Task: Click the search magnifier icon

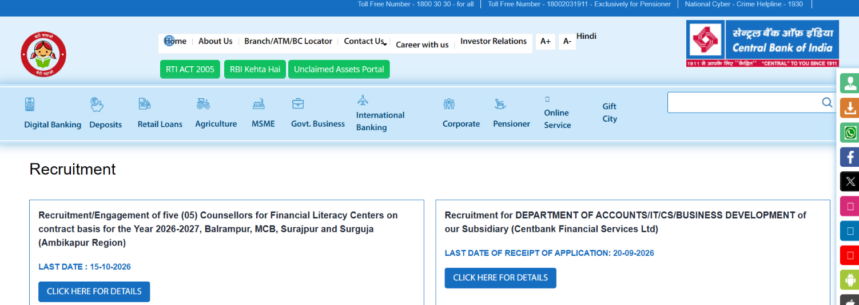Action: pyautogui.click(x=827, y=102)
